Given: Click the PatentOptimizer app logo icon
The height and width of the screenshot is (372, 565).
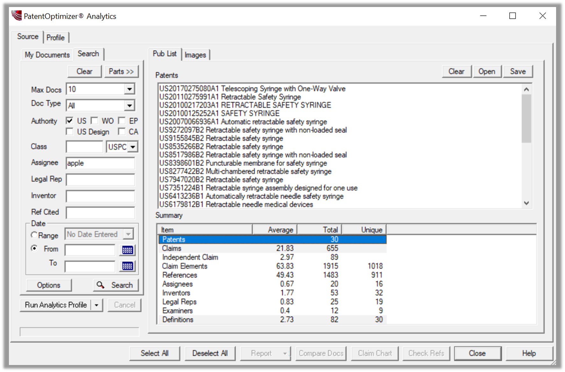Looking at the screenshot, I should coord(17,16).
